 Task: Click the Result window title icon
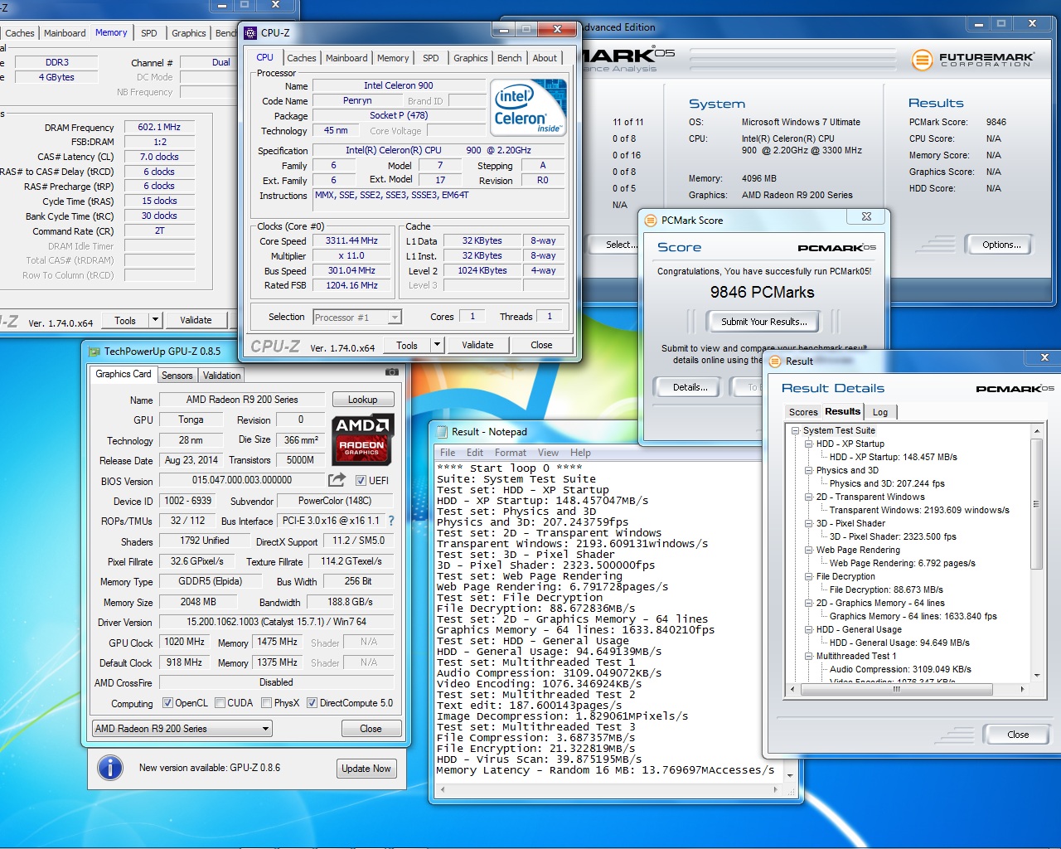775,361
